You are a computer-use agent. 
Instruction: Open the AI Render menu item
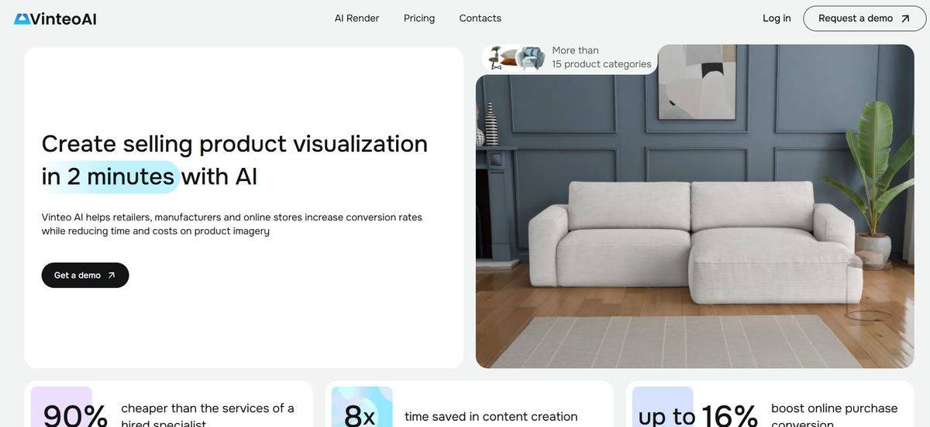tap(356, 19)
